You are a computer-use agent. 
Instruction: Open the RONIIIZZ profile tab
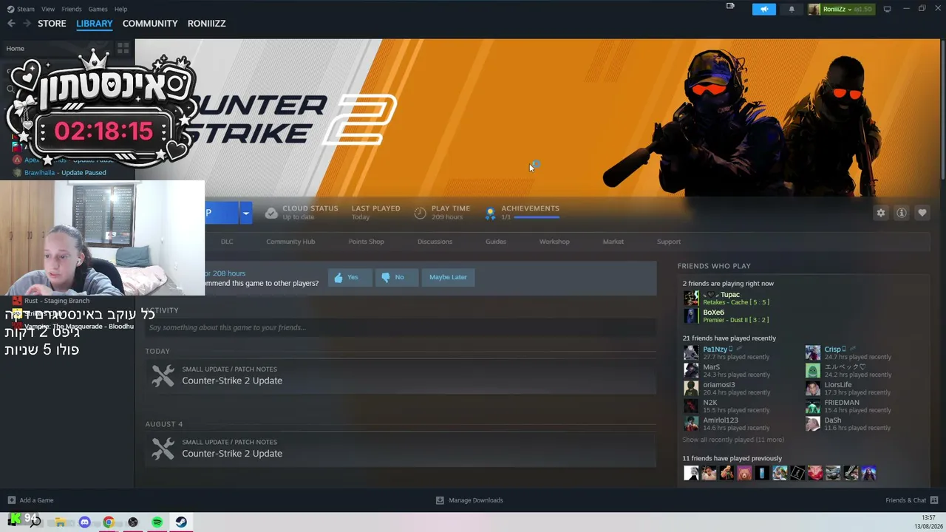tap(207, 24)
